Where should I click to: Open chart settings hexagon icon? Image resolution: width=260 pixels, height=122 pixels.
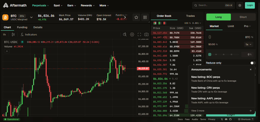click(132, 34)
